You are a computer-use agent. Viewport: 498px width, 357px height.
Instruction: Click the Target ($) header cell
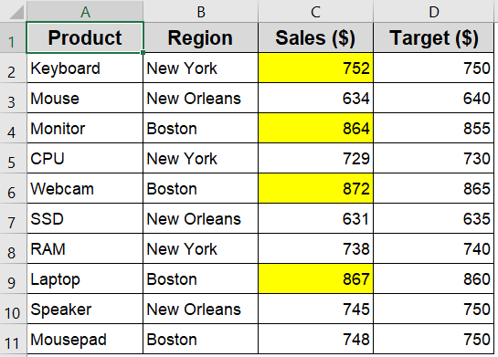coord(433,37)
